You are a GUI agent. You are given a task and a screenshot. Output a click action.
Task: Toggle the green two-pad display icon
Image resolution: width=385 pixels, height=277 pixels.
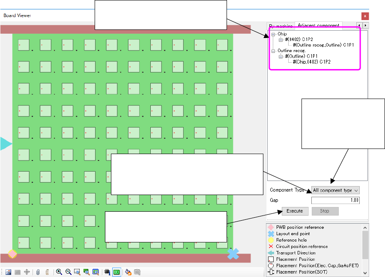coord(116,272)
